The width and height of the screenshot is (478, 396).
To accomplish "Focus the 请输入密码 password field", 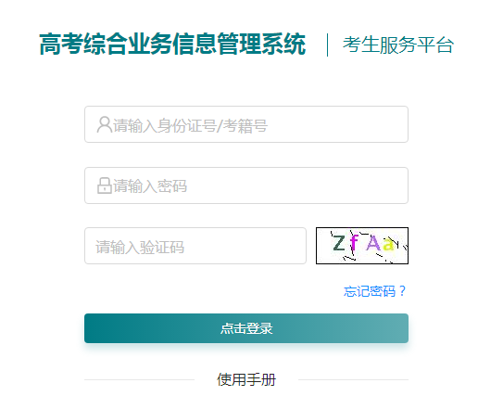I will [246, 185].
